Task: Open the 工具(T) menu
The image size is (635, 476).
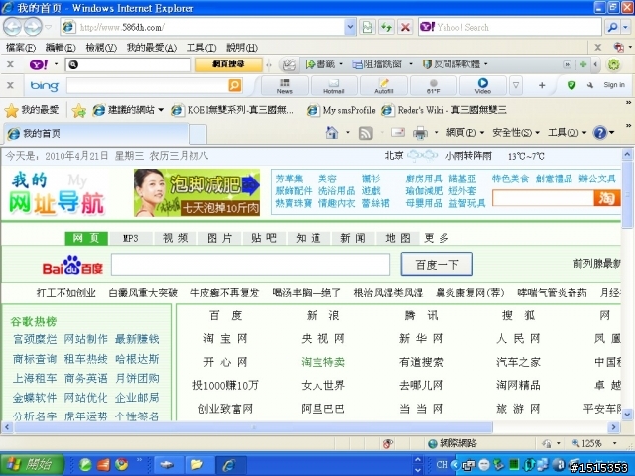Action: click(x=201, y=48)
